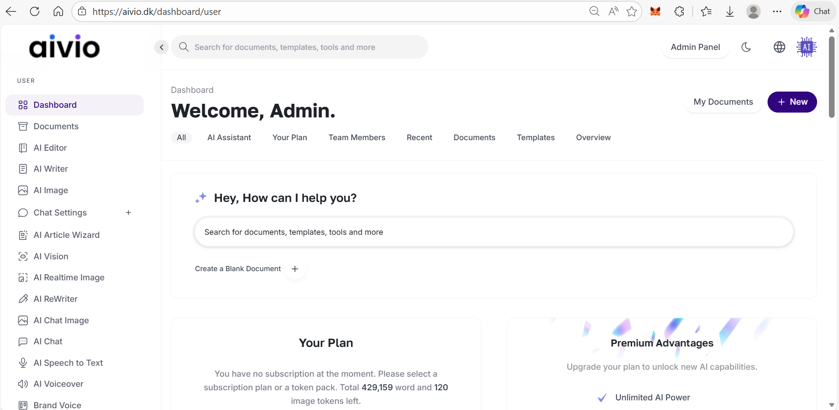Click plus beside Create a Blank Document
Viewport: 839px width, 410px height.
295,269
